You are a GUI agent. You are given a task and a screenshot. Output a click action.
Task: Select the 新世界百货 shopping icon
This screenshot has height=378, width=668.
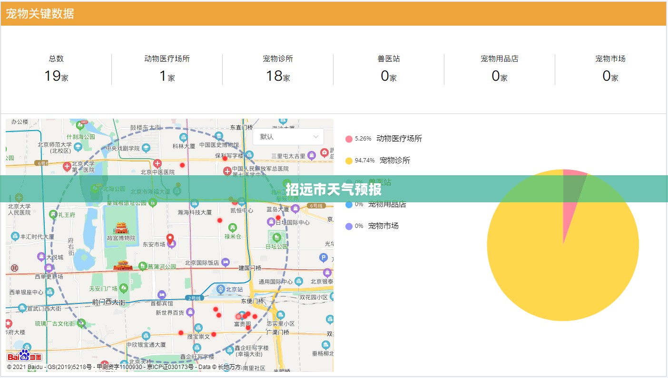190,312
